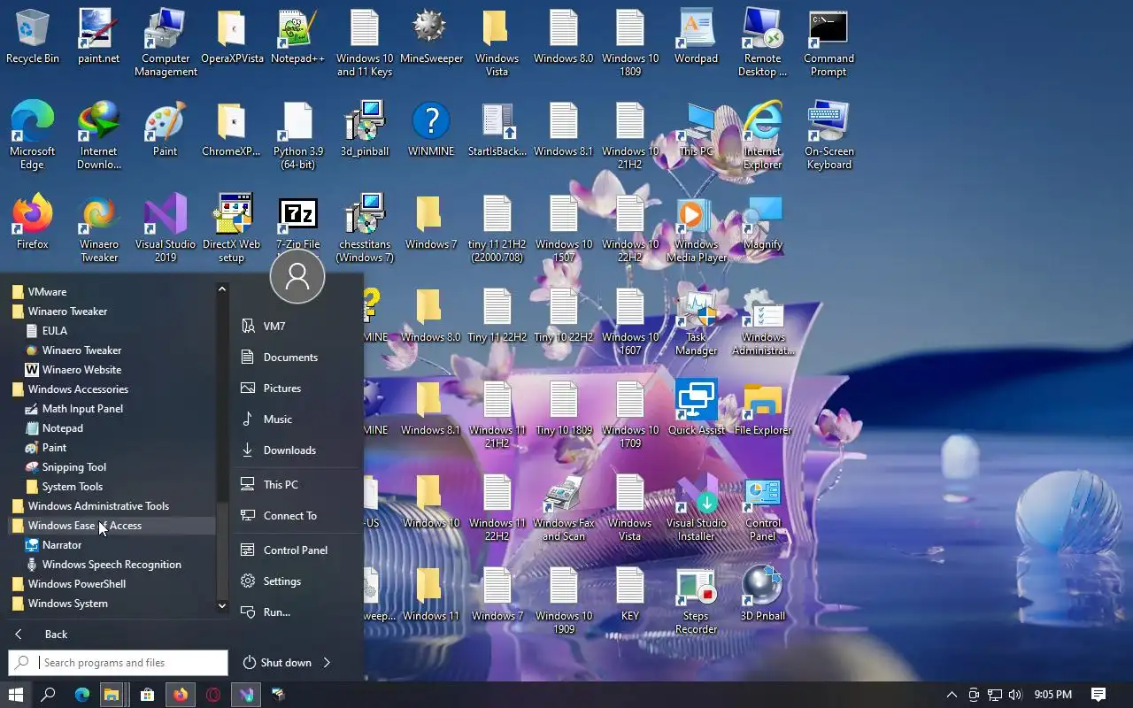Open Pictures from Start menu
This screenshot has height=708, width=1133.
coord(295,389)
